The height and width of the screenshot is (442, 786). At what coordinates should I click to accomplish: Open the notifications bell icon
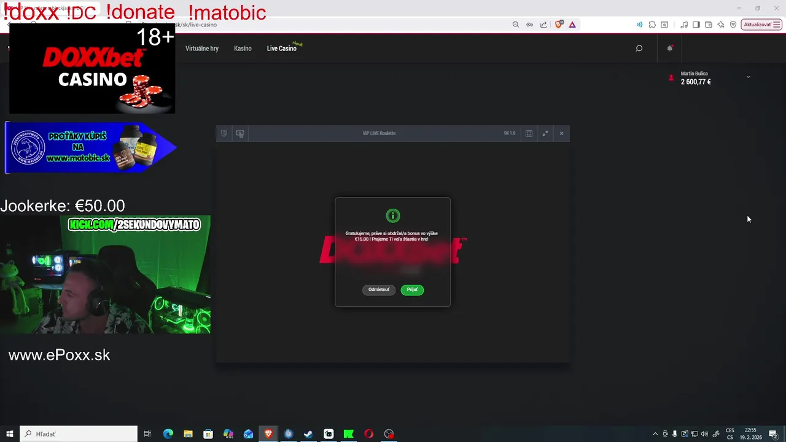pyautogui.click(x=670, y=48)
